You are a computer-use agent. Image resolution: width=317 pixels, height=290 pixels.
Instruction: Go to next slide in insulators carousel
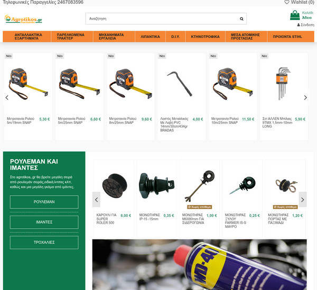click(302, 200)
